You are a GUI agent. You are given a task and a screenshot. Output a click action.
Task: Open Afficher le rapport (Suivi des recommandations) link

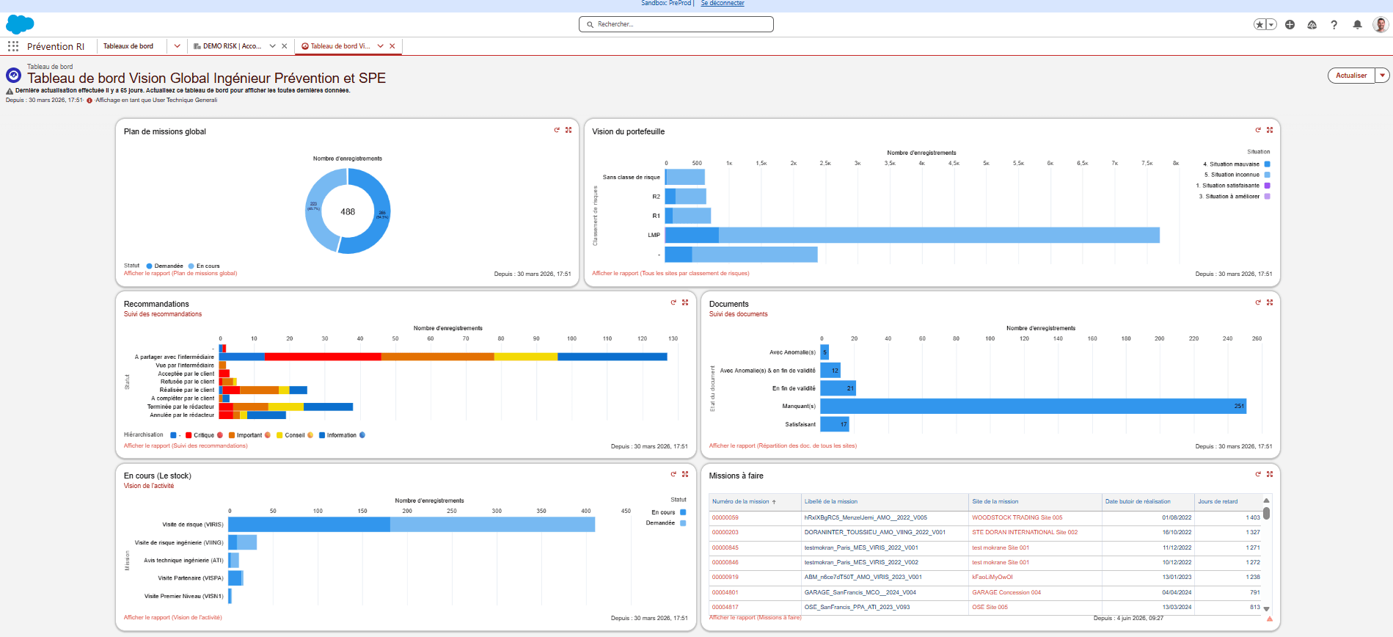point(186,445)
